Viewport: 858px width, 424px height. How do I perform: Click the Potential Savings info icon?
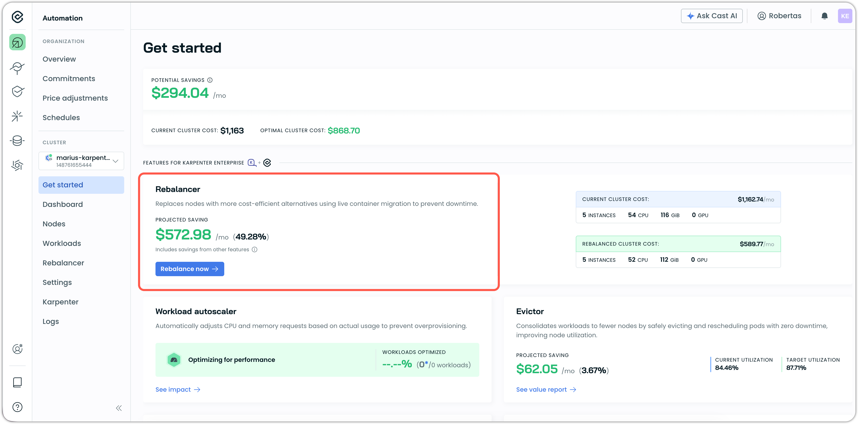[x=210, y=80]
